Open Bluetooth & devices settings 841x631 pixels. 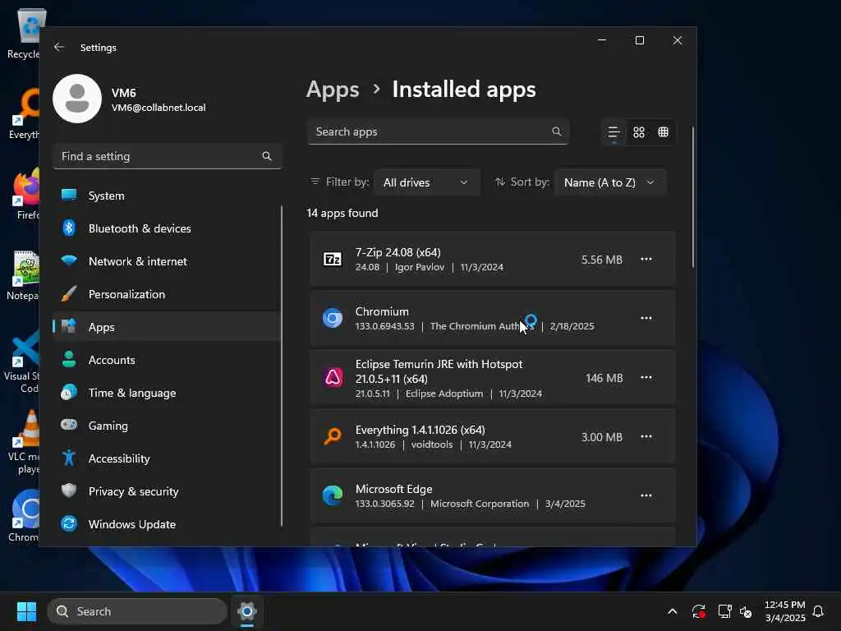click(166, 228)
